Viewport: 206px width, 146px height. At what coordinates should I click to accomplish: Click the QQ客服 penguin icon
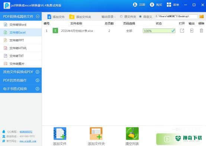click(4, 132)
